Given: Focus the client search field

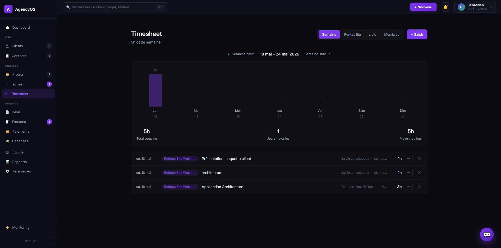Looking at the screenshot, I should [115, 7].
